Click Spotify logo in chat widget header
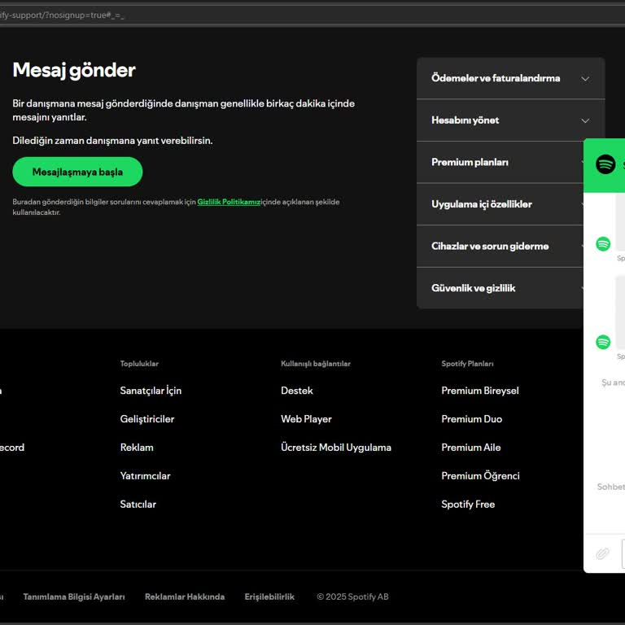 pyautogui.click(x=605, y=164)
